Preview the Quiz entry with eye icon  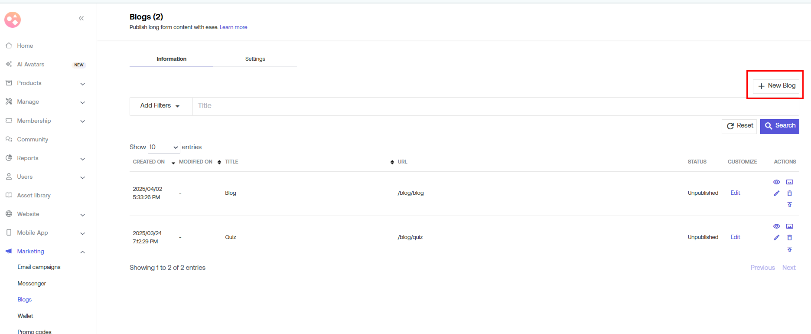pyautogui.click(x=776, y=226)
